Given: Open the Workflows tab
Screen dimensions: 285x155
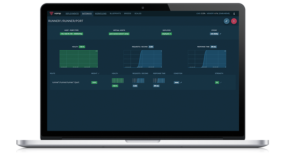Looking at the screenshot, I should pyautogui.click(x=101, y=14).
